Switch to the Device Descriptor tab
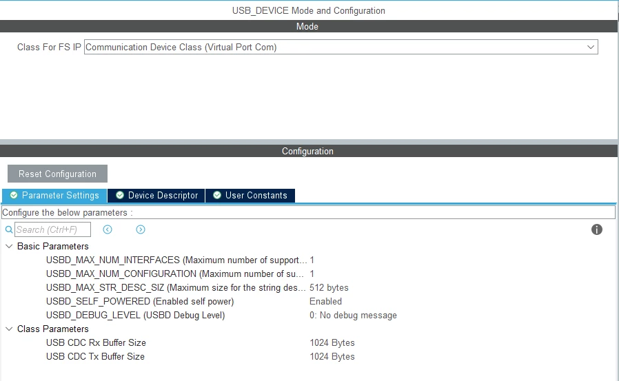Screen dimensions: 619x381 click(156, 196)
